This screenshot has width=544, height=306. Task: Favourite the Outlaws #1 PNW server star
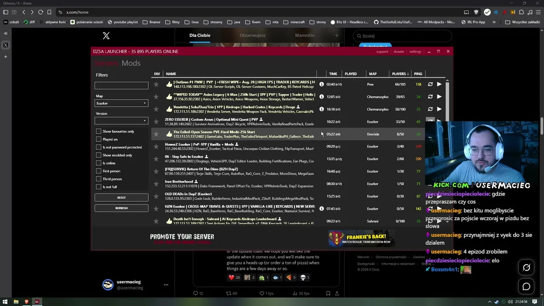pyautogui.click(x=156, y=84)
